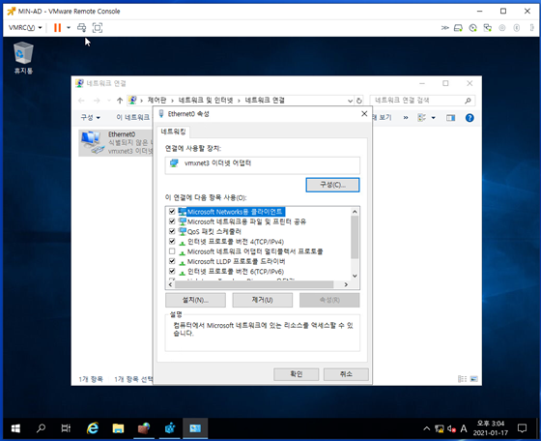Show hidden tray icons chevron
Screen dimensions: 541x441
427,428
